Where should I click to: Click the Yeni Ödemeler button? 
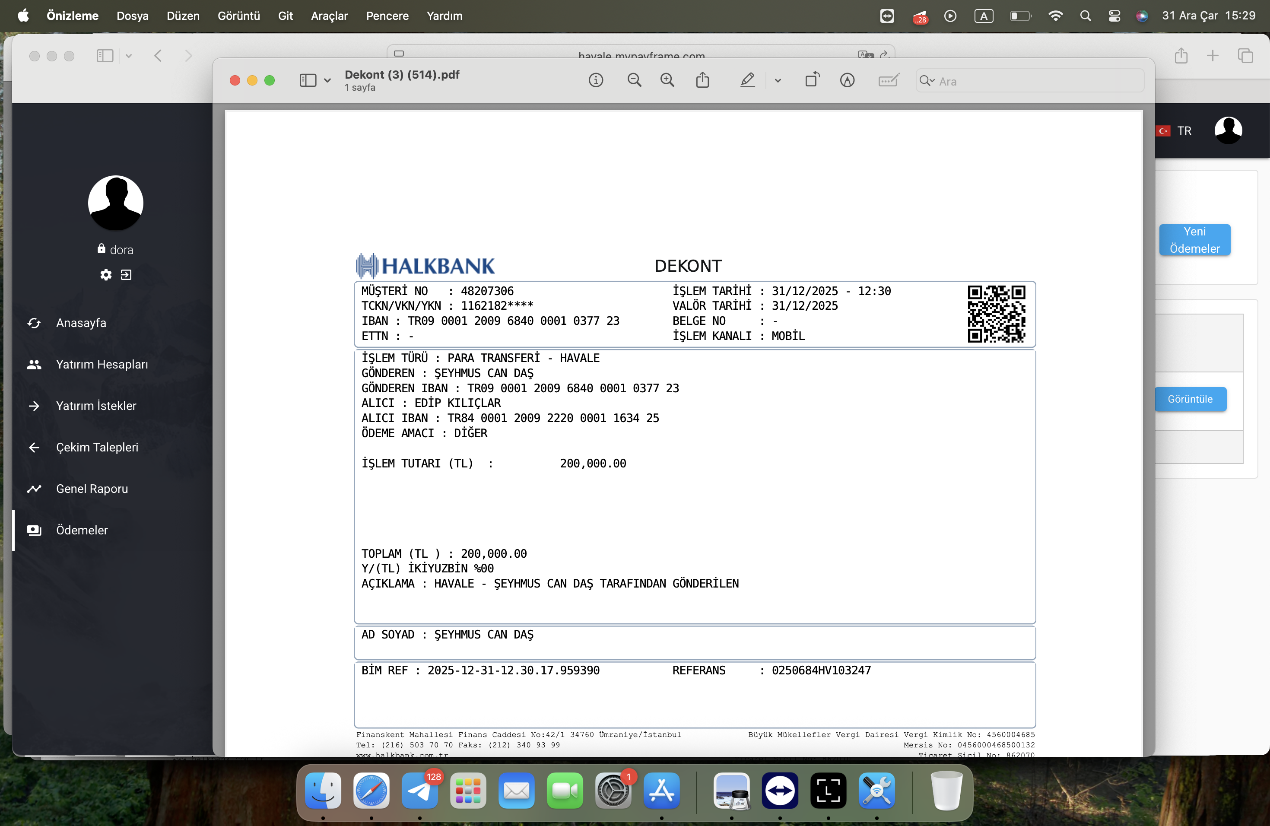pyautogui.click(x=1195, y=240)
